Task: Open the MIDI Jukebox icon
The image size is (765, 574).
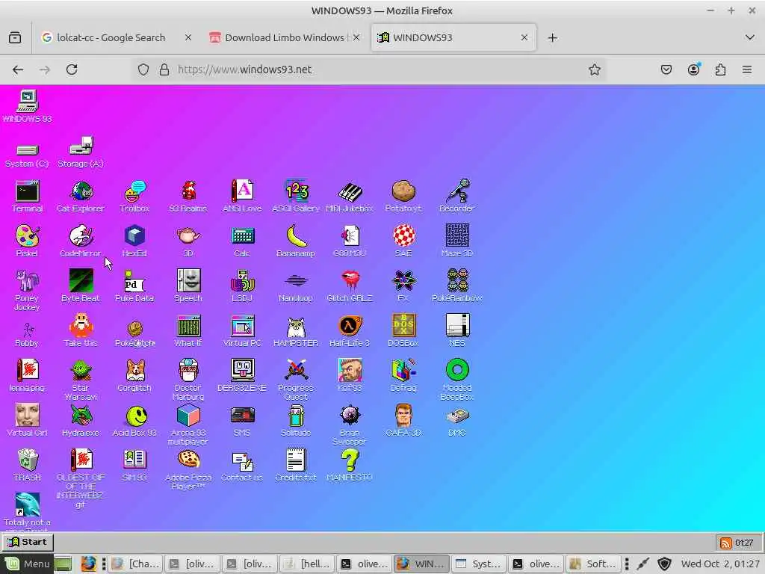Action: click(350, 197)
